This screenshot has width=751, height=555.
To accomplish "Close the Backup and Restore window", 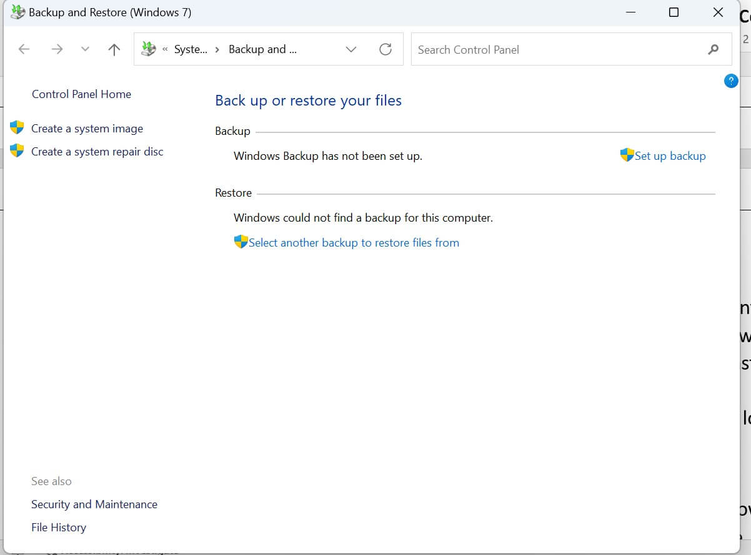I will click(x=718, y=12).
